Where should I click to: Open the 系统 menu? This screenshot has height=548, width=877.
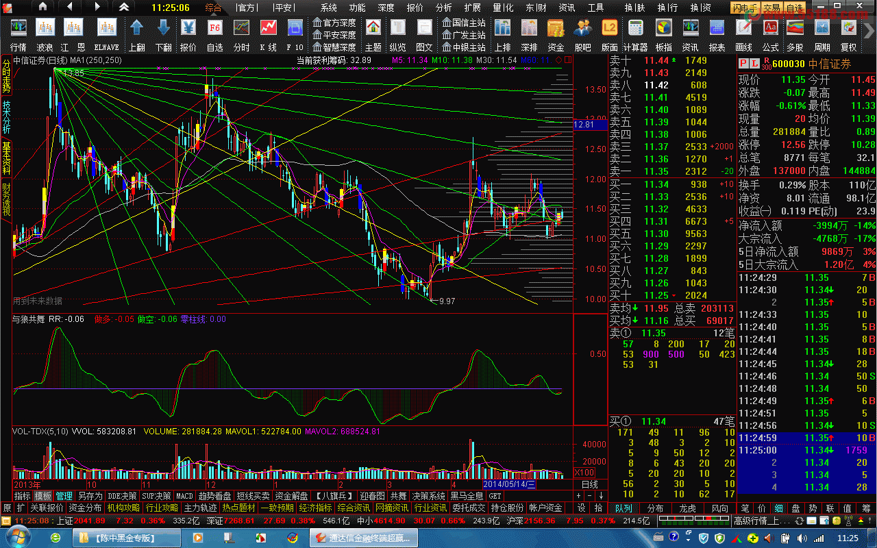tap(329, 8)
